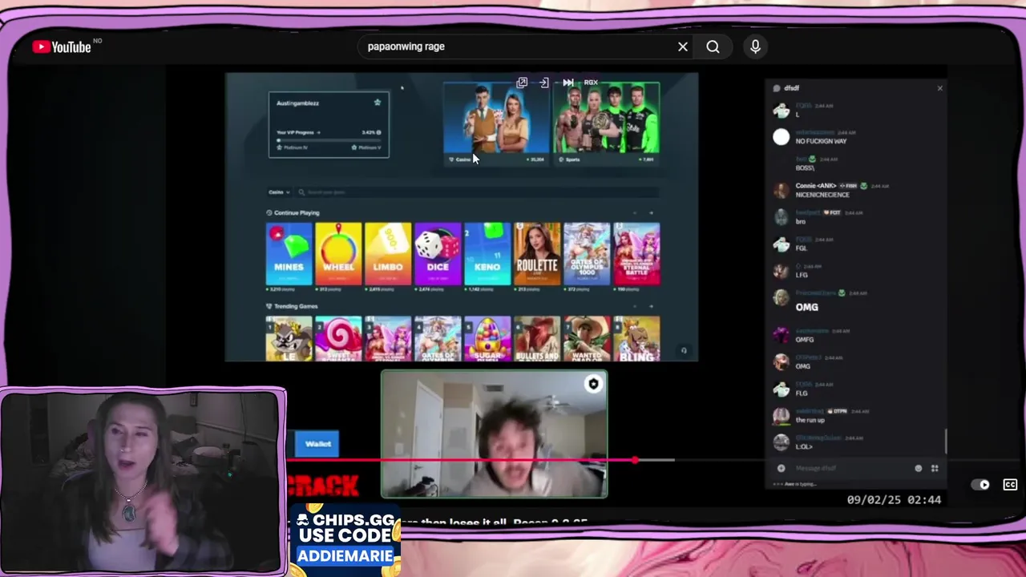Launch the Dice game
The width and height of the screenshot is (1026, 577).
point(438,253)
